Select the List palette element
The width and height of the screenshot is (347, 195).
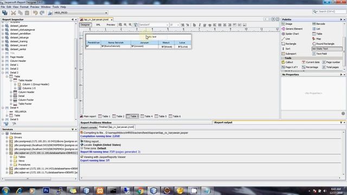coord(316,29)
